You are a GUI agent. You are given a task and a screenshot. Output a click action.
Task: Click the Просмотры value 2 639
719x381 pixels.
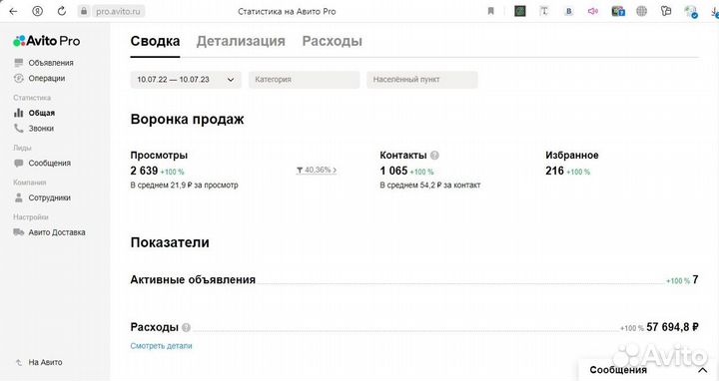pos(144,171)
